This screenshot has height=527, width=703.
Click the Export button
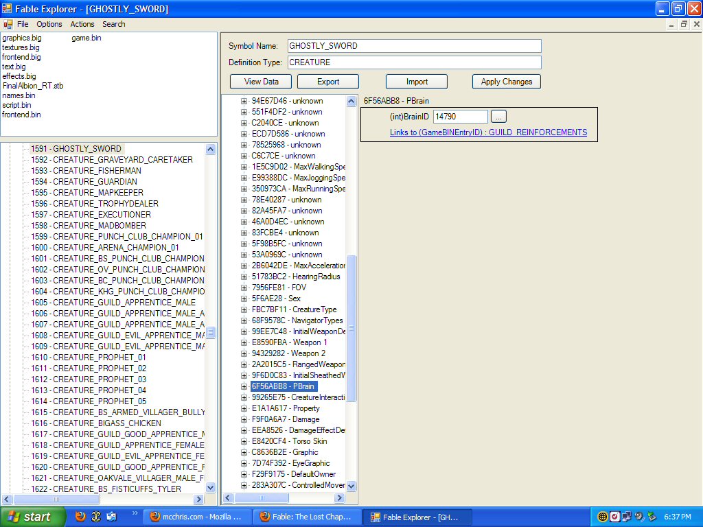click(x=328, y=82)
